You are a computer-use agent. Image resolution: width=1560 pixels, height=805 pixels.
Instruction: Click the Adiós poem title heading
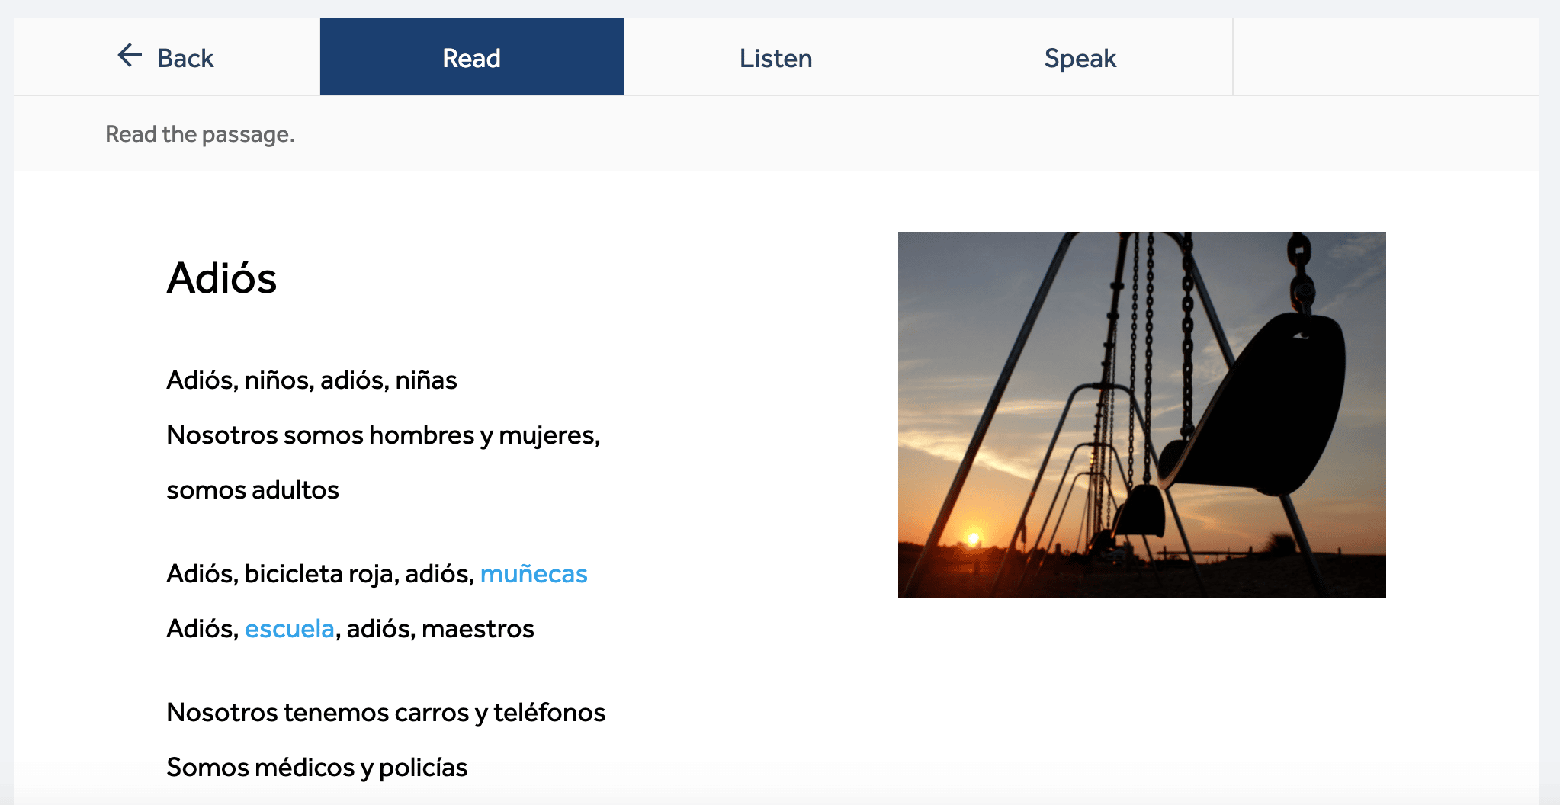[x=221, y=278]
